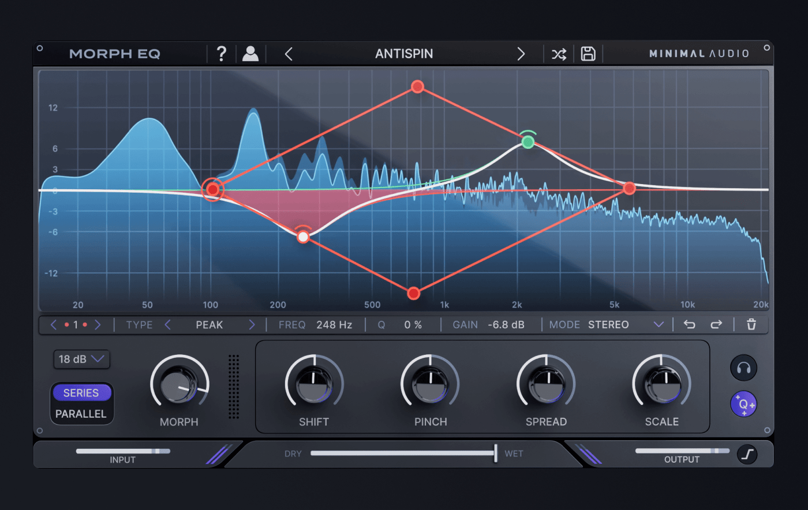Enable headphones solo listen button
The width and height of the screenshot is (808, 510).
[743, 368]
